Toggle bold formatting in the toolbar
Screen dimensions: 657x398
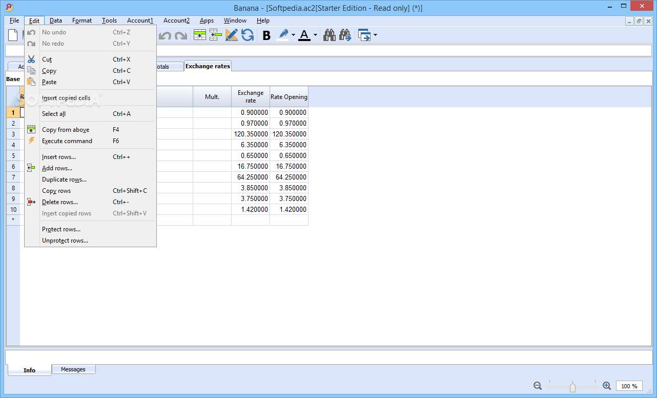click(x=266, y=35)
